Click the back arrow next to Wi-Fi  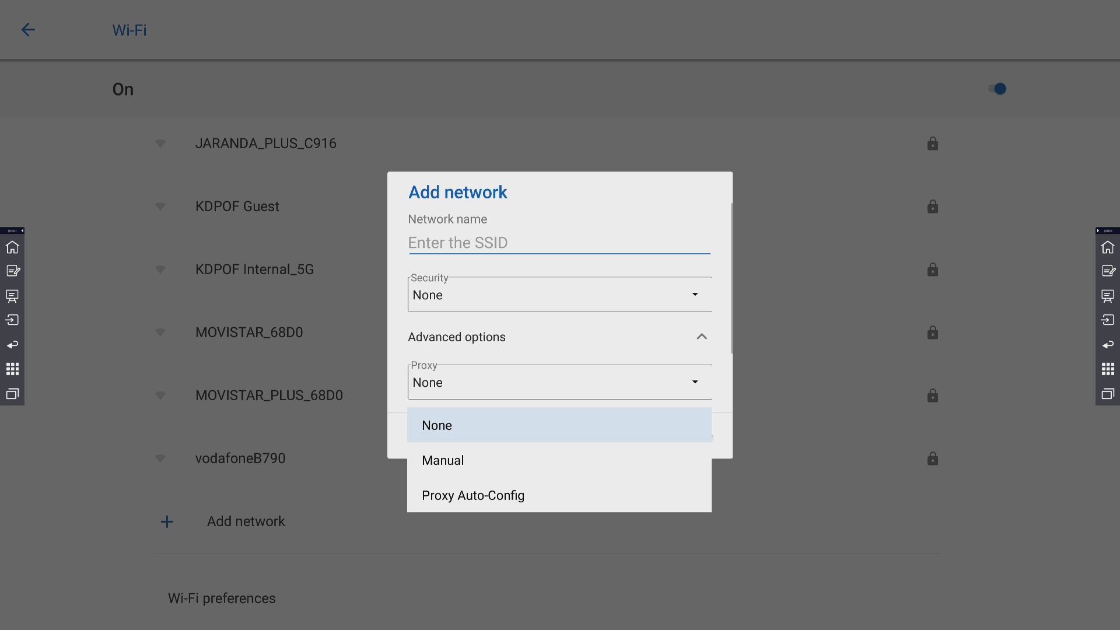28,30
